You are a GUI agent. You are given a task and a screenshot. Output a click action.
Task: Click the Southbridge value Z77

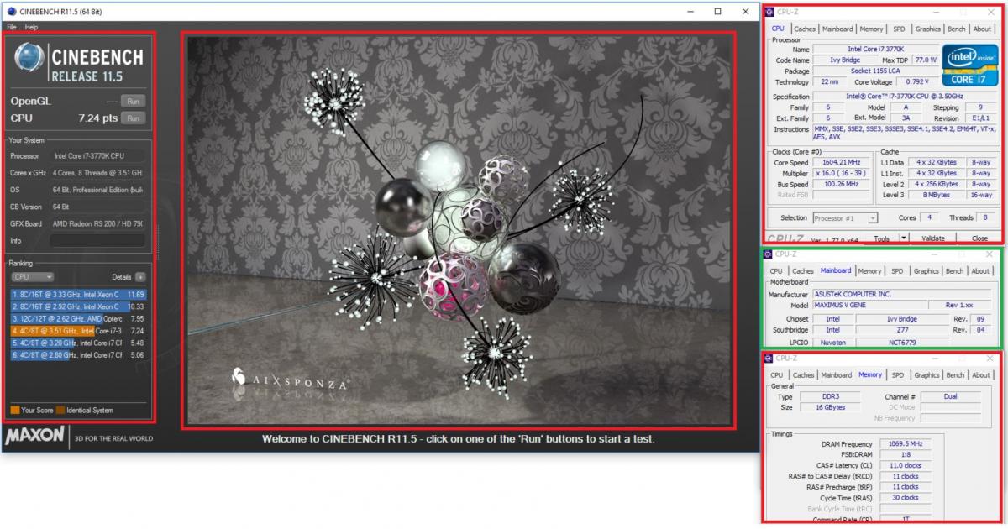[x=903, y=330]
